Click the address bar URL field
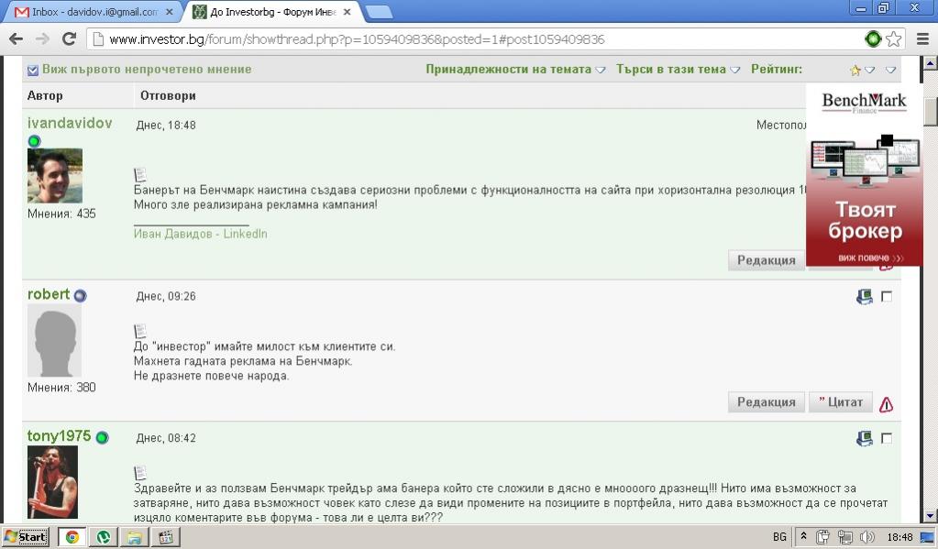 point(476,39)
